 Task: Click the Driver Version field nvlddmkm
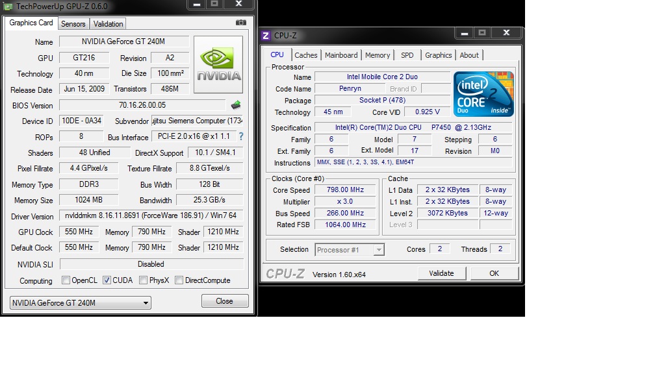[151, 215]
